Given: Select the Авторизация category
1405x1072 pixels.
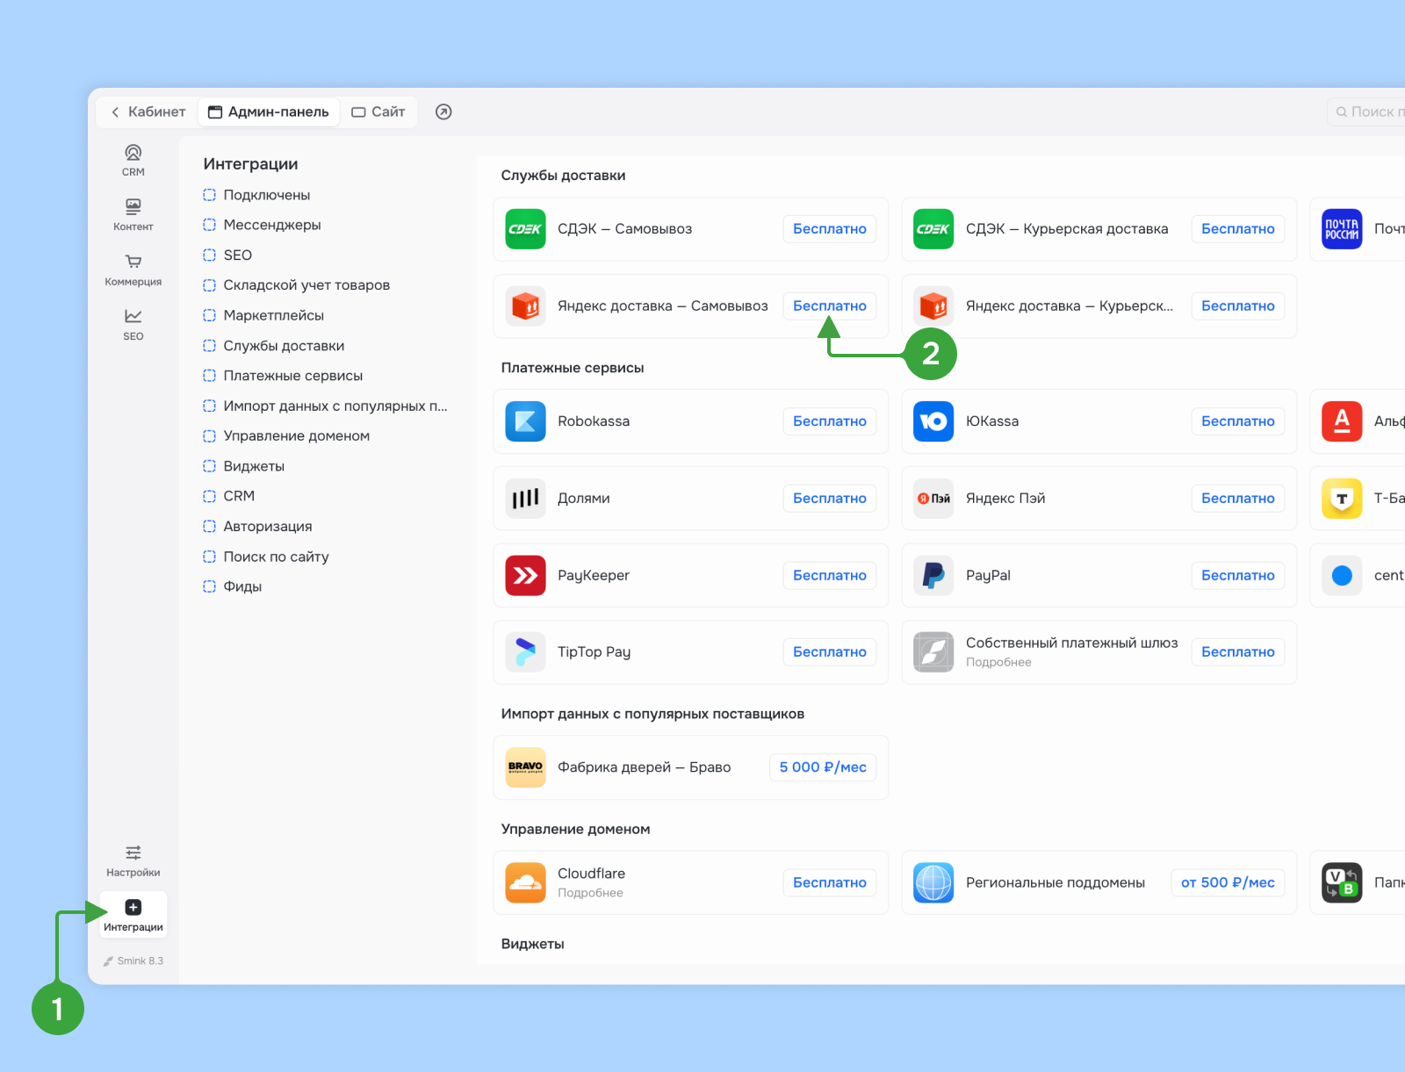Looking at the screenshot, I should [x=257, y=526].
